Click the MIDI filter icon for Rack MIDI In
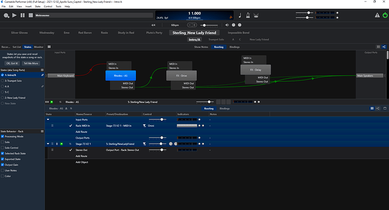Viewport: 389px width, 210px height. [x=144, y=126]
